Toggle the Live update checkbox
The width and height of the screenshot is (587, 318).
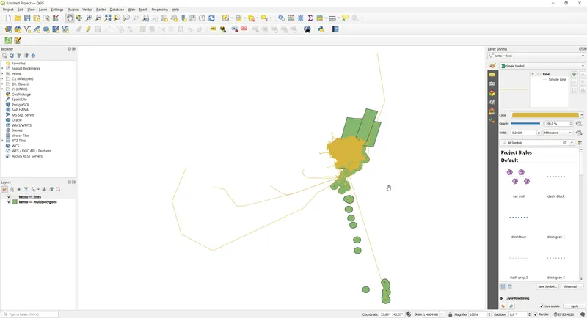pyautogui.click(x=542, y=306)
